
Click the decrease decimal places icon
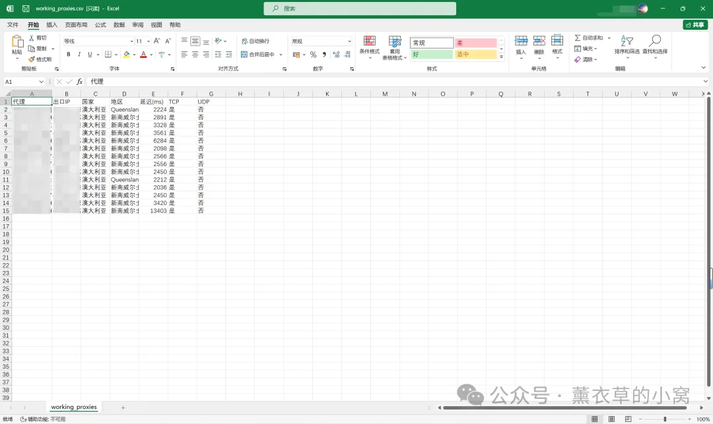pyautogui.click(x=347, y=55)
